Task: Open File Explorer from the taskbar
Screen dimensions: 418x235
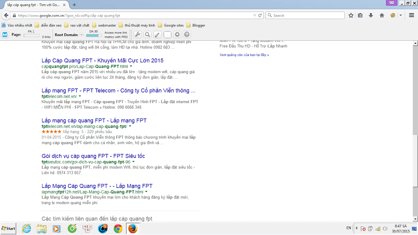Action: tap(42, 229)
